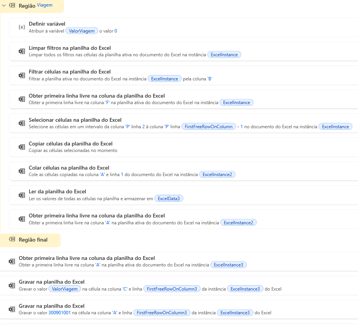Click the ExcelData3 variable chip

[x=169, y=198]
